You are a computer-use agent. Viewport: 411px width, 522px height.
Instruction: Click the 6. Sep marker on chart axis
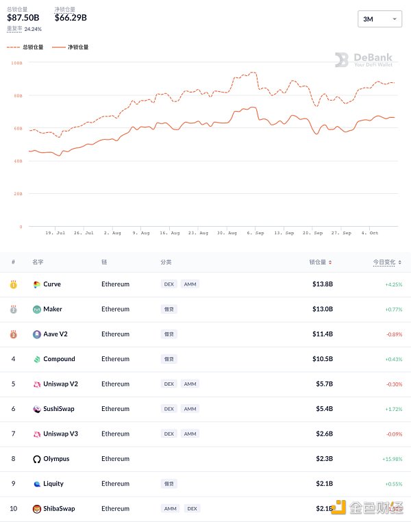point(256,233)
